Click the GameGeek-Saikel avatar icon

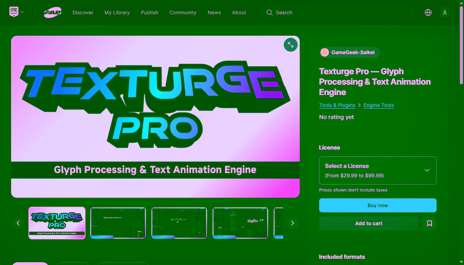[x=325, y=52]
